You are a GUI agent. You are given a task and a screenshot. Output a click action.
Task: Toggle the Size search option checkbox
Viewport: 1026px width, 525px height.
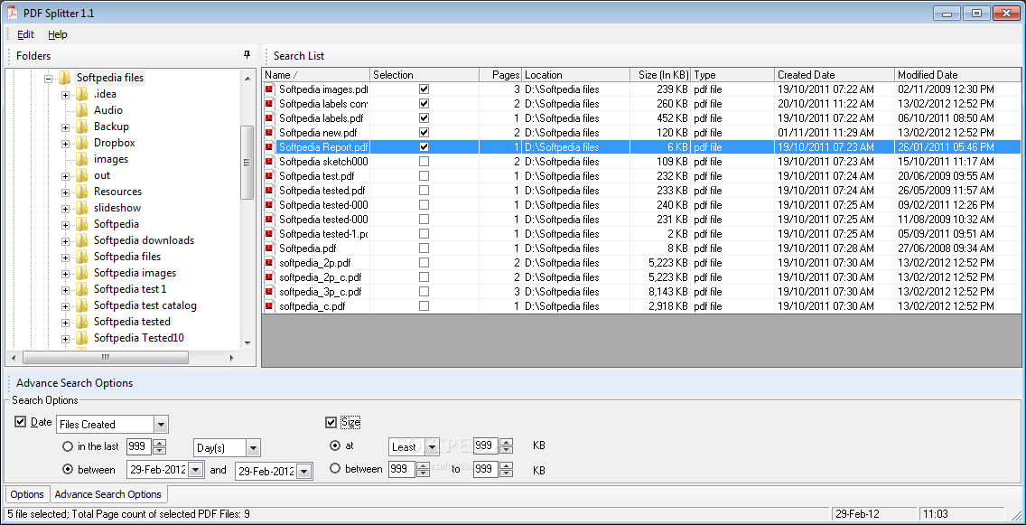click(x=331, y=422)
